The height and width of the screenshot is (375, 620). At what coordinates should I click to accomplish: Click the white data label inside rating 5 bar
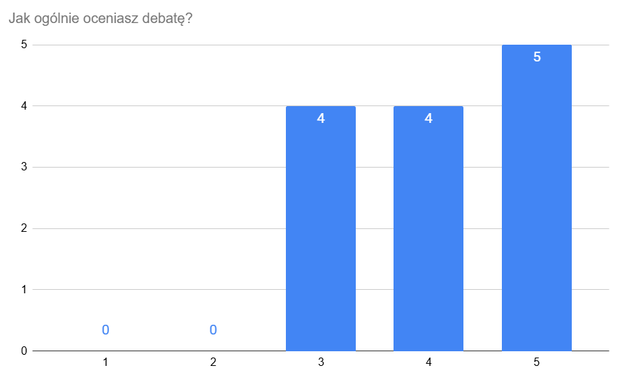tap(537, 57)
